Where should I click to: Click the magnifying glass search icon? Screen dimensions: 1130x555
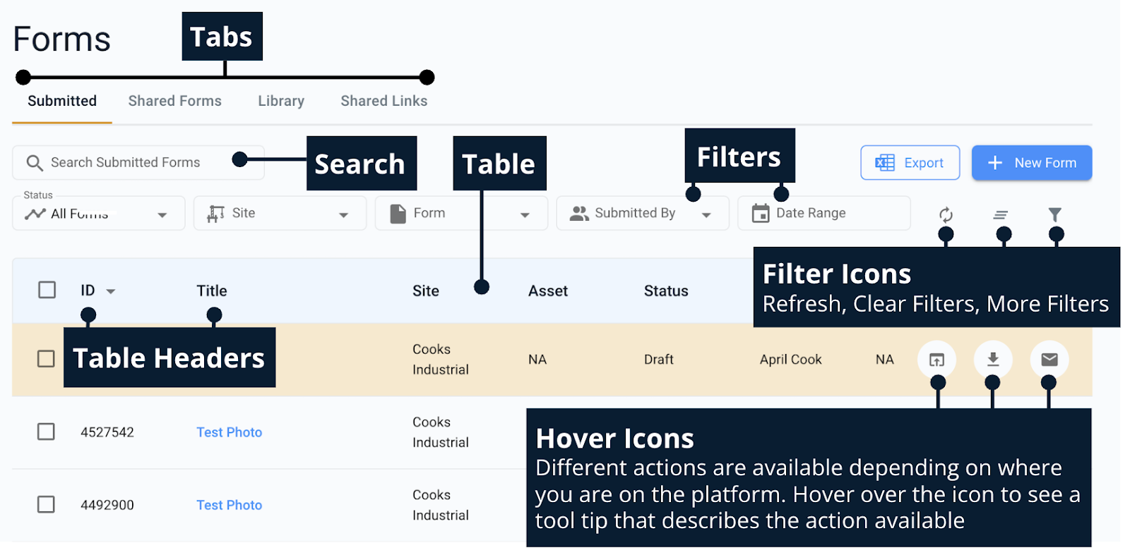[34, 163]
